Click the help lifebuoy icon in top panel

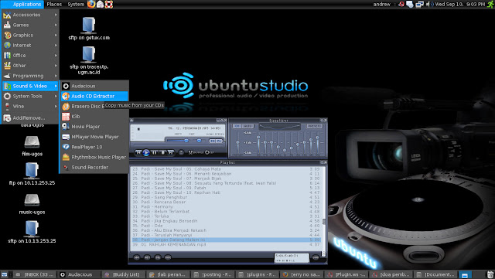[x=109, y=4]
